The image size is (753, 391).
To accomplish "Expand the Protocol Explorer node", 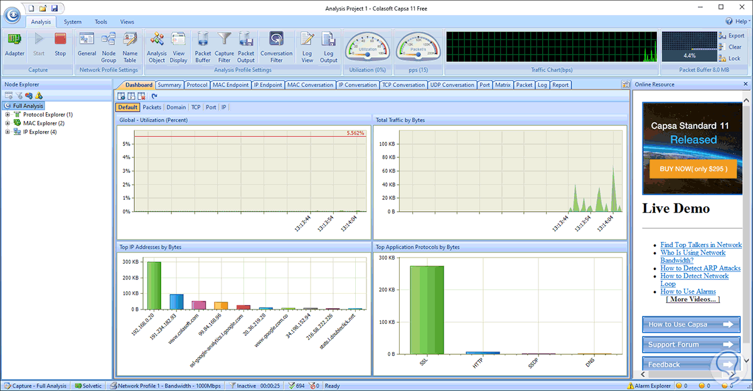I will [8, 115].
